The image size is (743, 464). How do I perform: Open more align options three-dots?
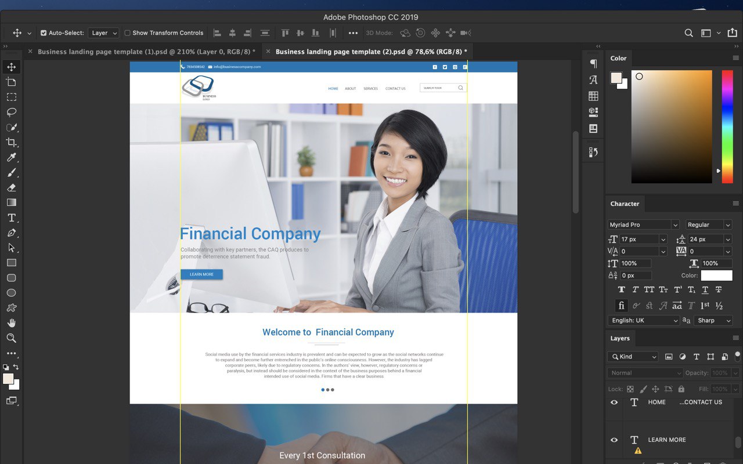click(x=353, y=33)
